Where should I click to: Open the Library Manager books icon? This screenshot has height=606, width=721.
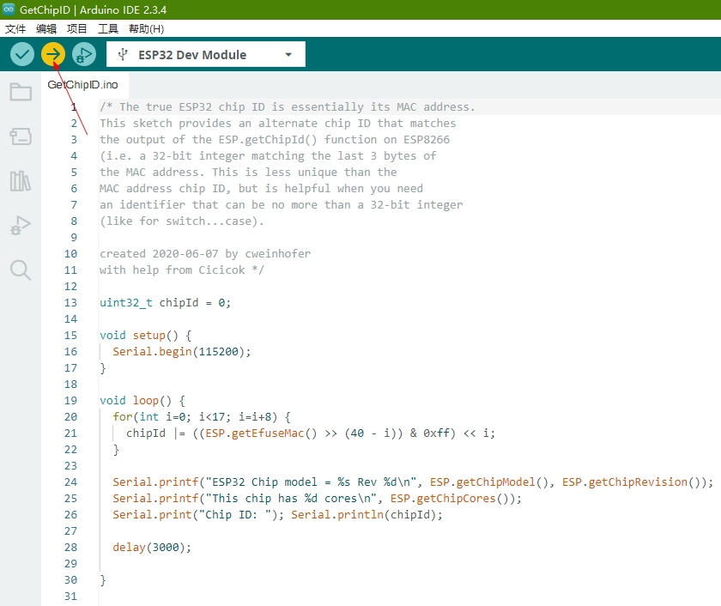(21, 181)
